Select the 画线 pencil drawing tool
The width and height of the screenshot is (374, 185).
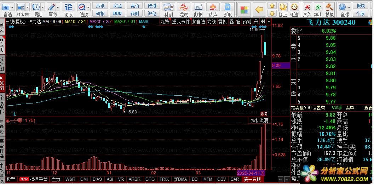click(x=51, y=7)
